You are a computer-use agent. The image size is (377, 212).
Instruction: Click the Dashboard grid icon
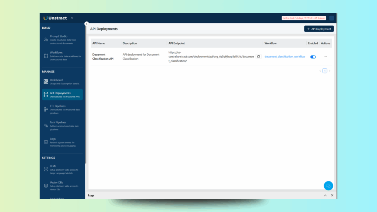pos(46,82)
